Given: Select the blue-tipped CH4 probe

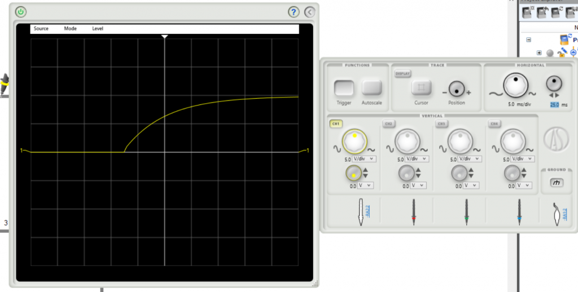Looking at the screenshot, I should (519, 213).
